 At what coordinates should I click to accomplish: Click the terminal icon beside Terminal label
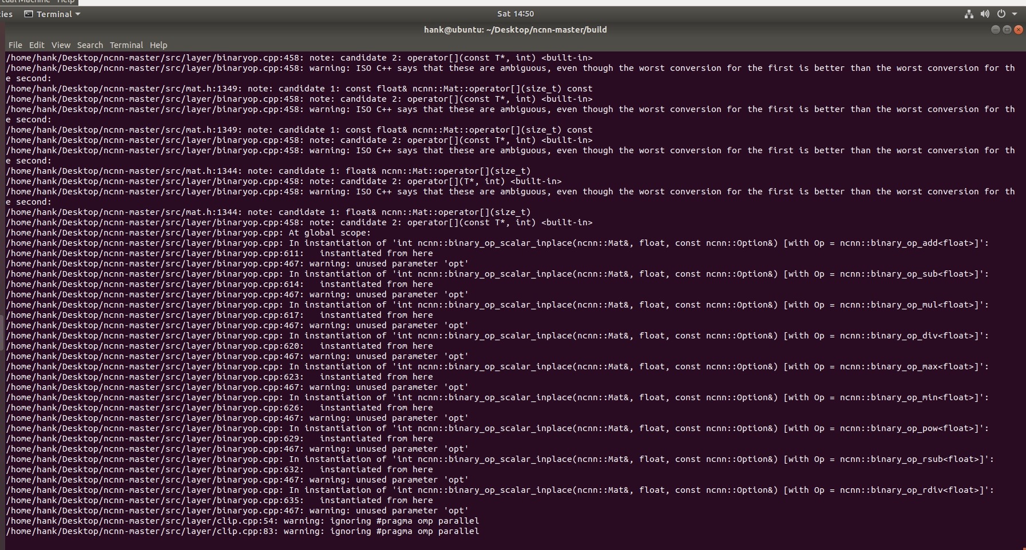point(28,14)
